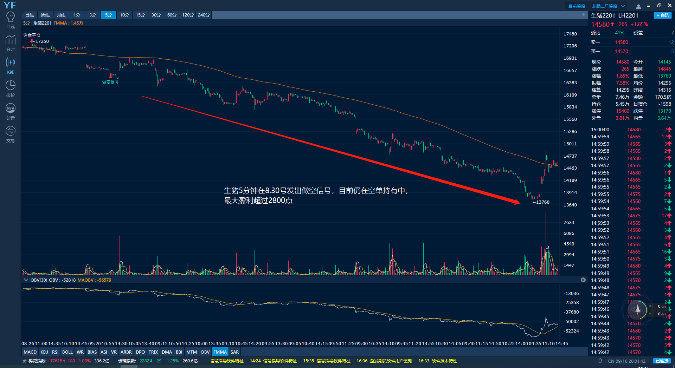The width and height of the screenshot is (675, 368).
Task: Switch to the 分时 time-sharing chart view
Action: (11, 43)
